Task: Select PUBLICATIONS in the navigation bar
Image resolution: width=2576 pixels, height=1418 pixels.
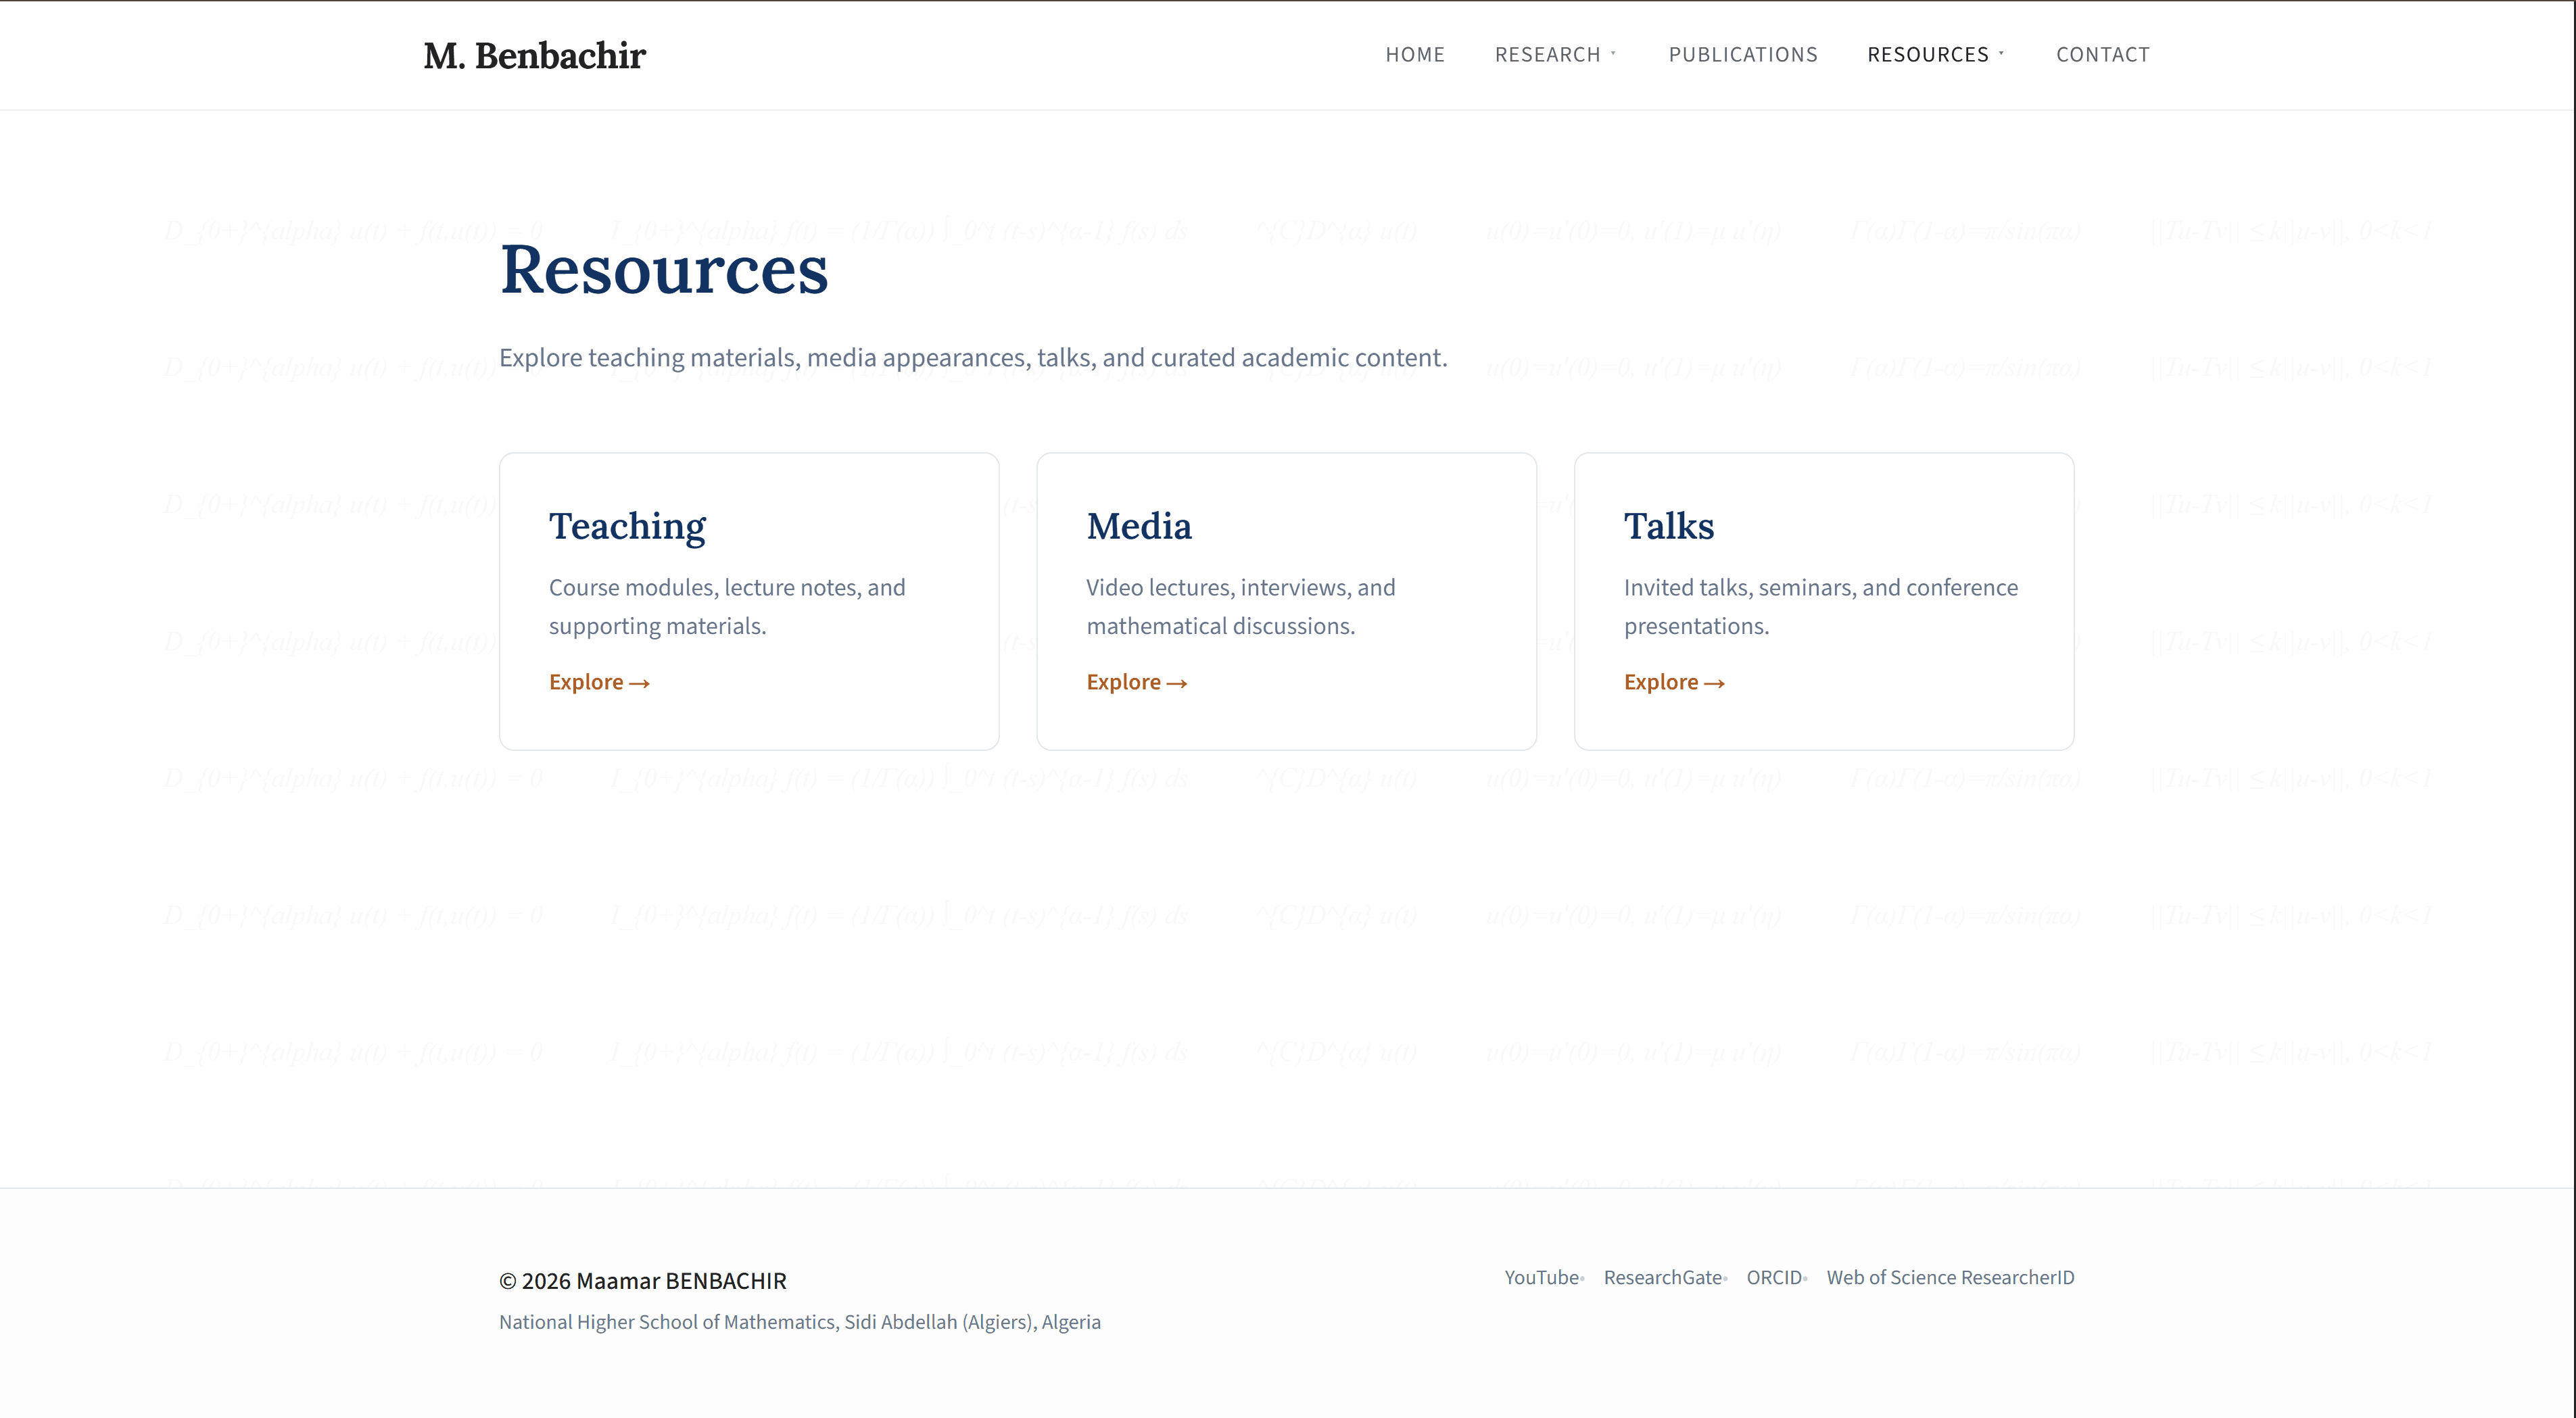Action: 1743,54
